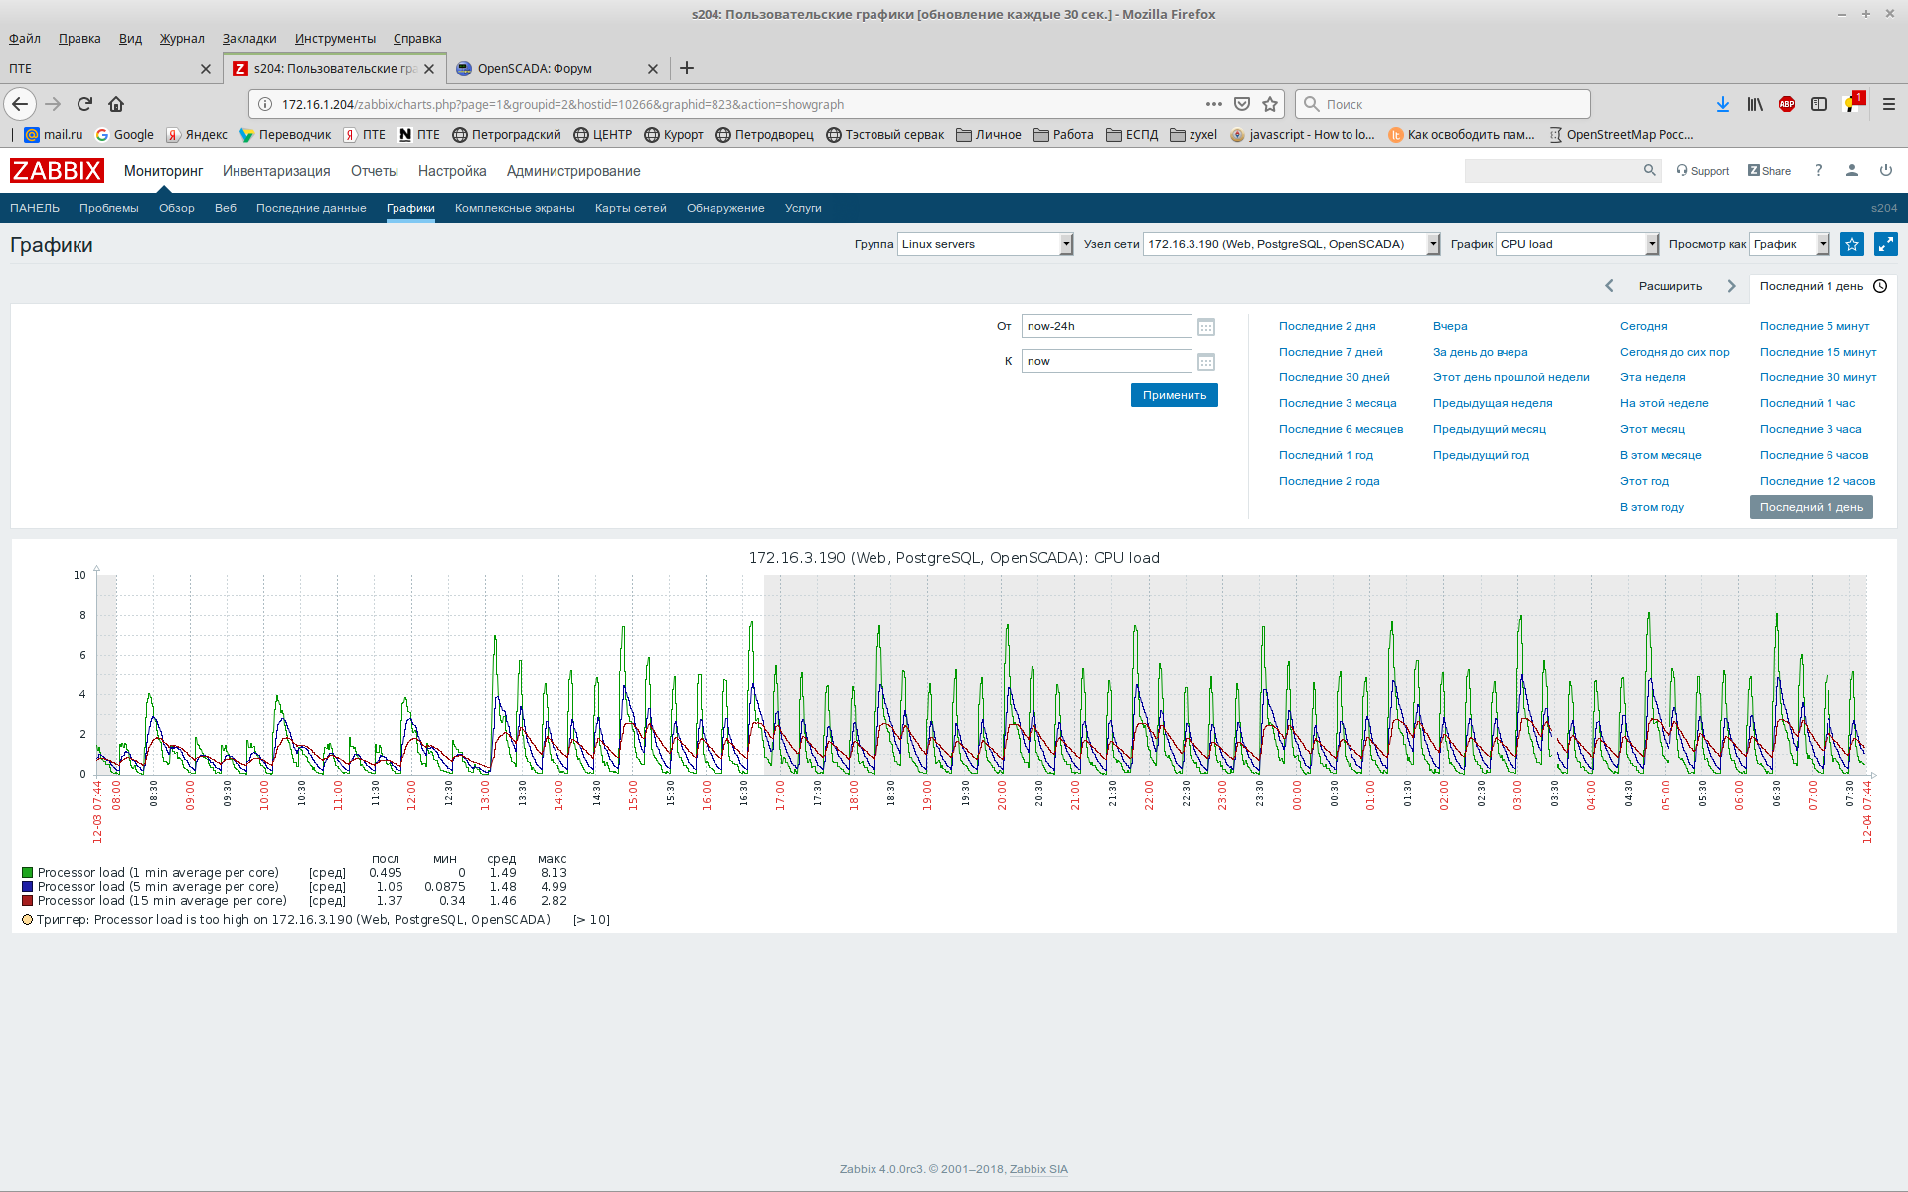Click green Processor load 1 min legend swatch
This screenshot has height=1192, width=1908.
(x=28, y=873)
